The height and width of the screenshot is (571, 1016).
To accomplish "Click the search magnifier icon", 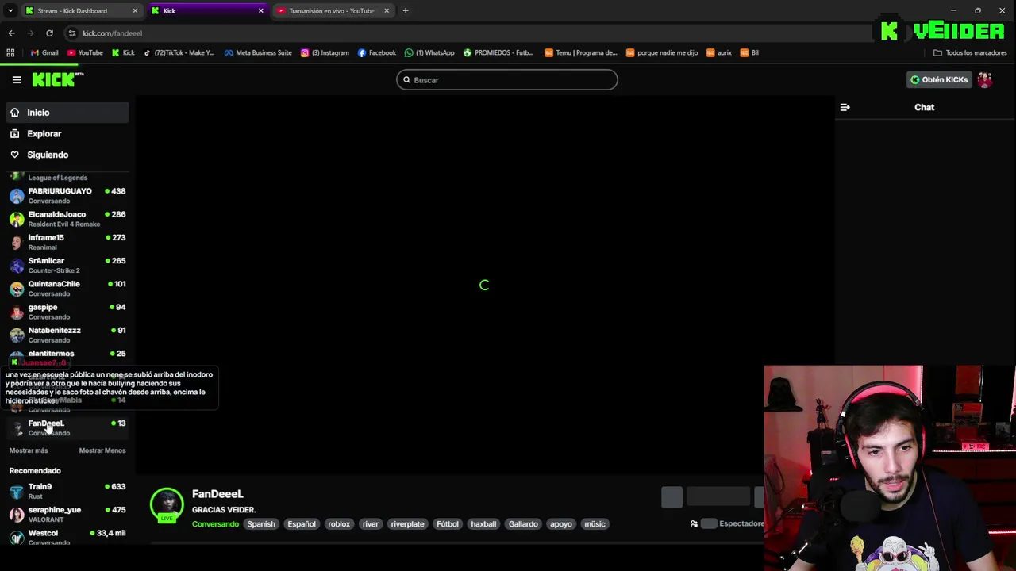I will [406, 80].
